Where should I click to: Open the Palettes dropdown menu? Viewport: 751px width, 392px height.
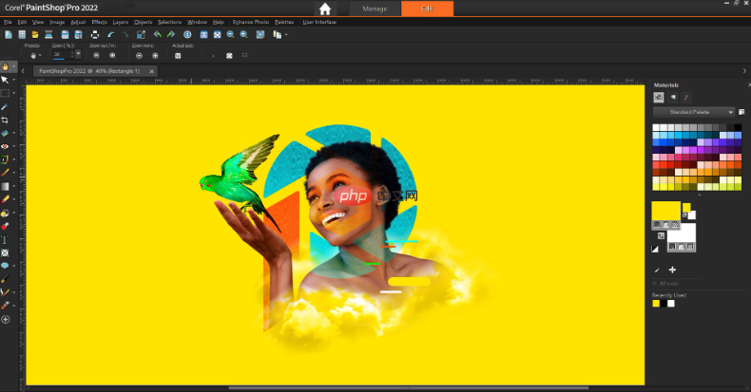284,22
